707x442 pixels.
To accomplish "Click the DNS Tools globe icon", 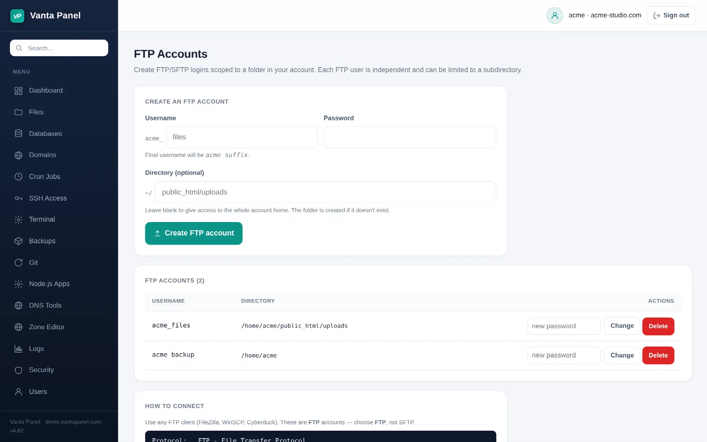I will (18, 306).
